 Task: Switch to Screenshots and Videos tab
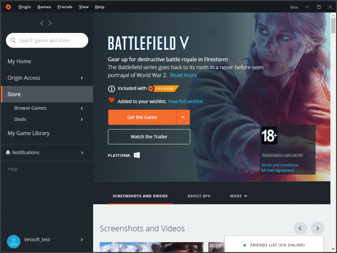pyautogui.click(x=140, y=196)
